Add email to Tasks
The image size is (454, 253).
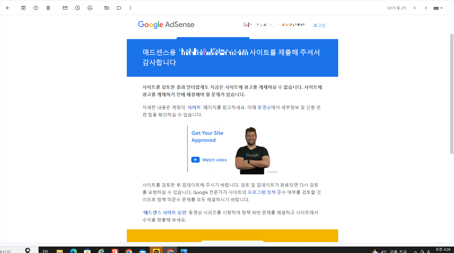[90, 8]
